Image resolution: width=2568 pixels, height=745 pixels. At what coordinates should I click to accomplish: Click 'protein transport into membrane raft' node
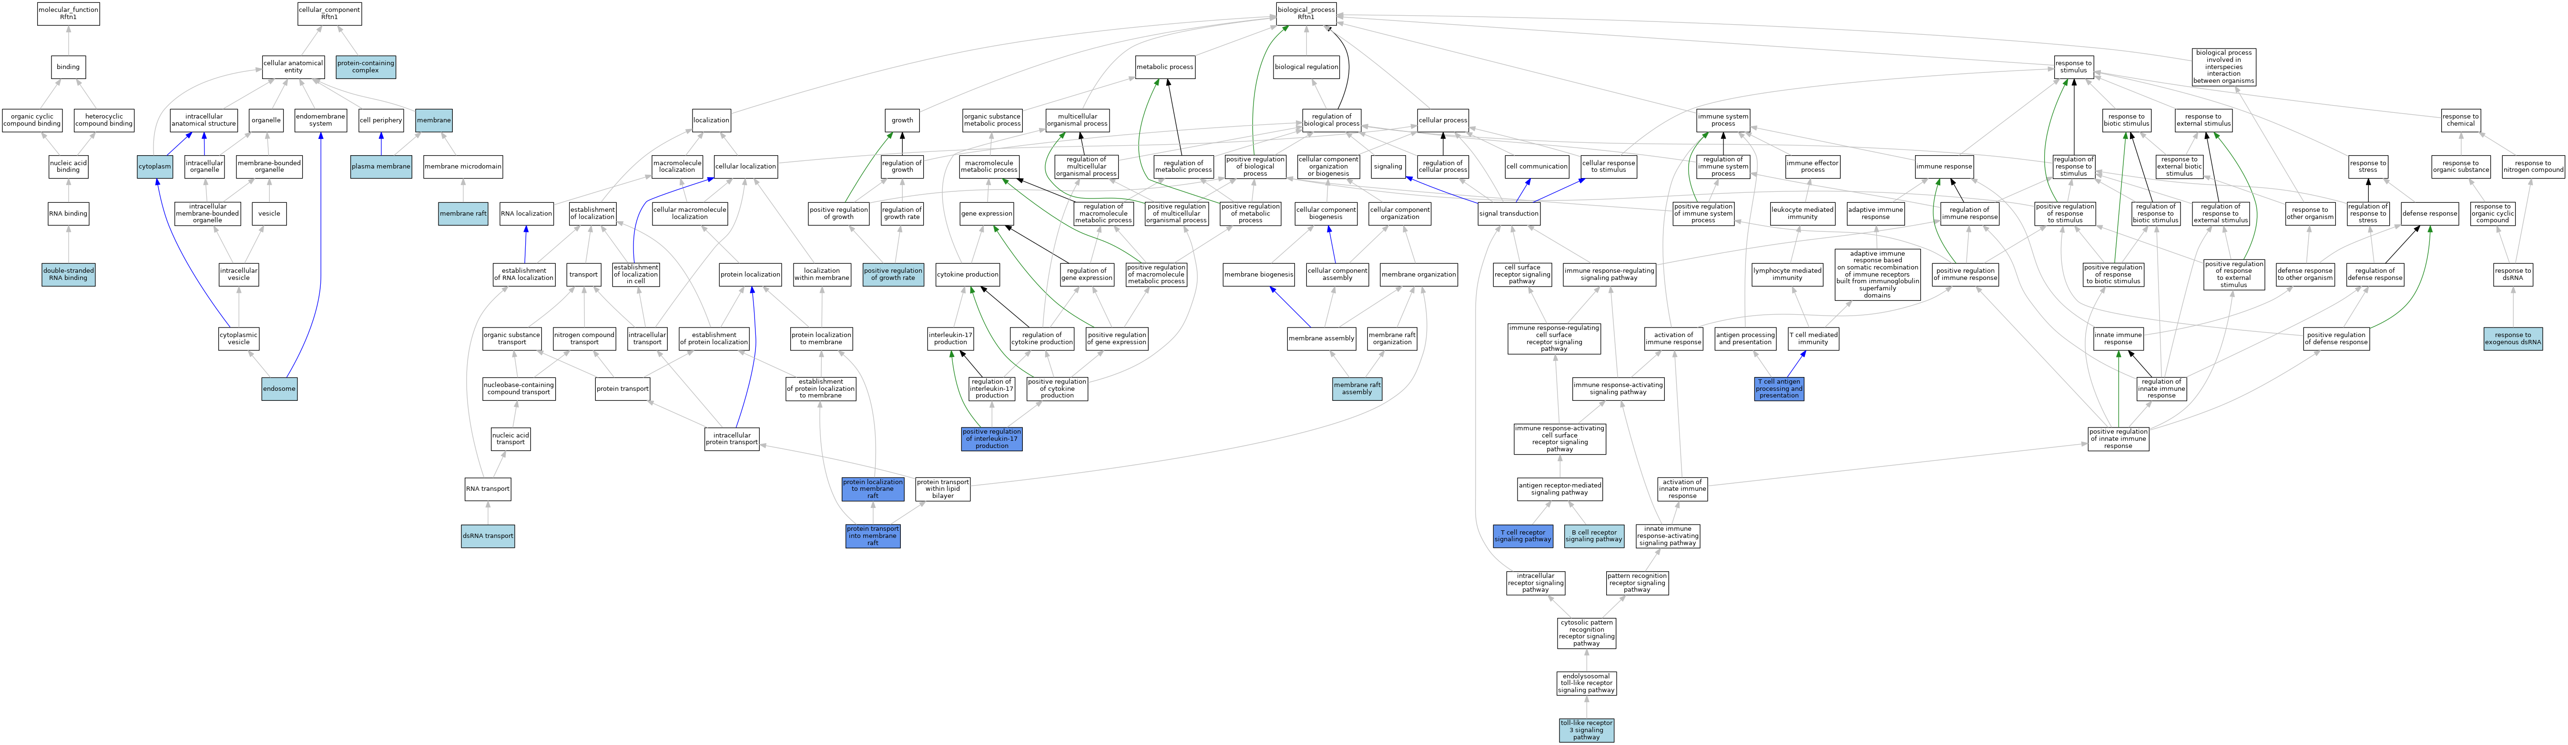[x=872, y=536]
